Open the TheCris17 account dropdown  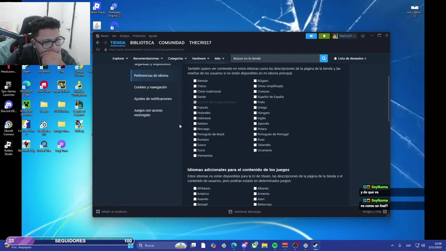[x=344, y=36]
